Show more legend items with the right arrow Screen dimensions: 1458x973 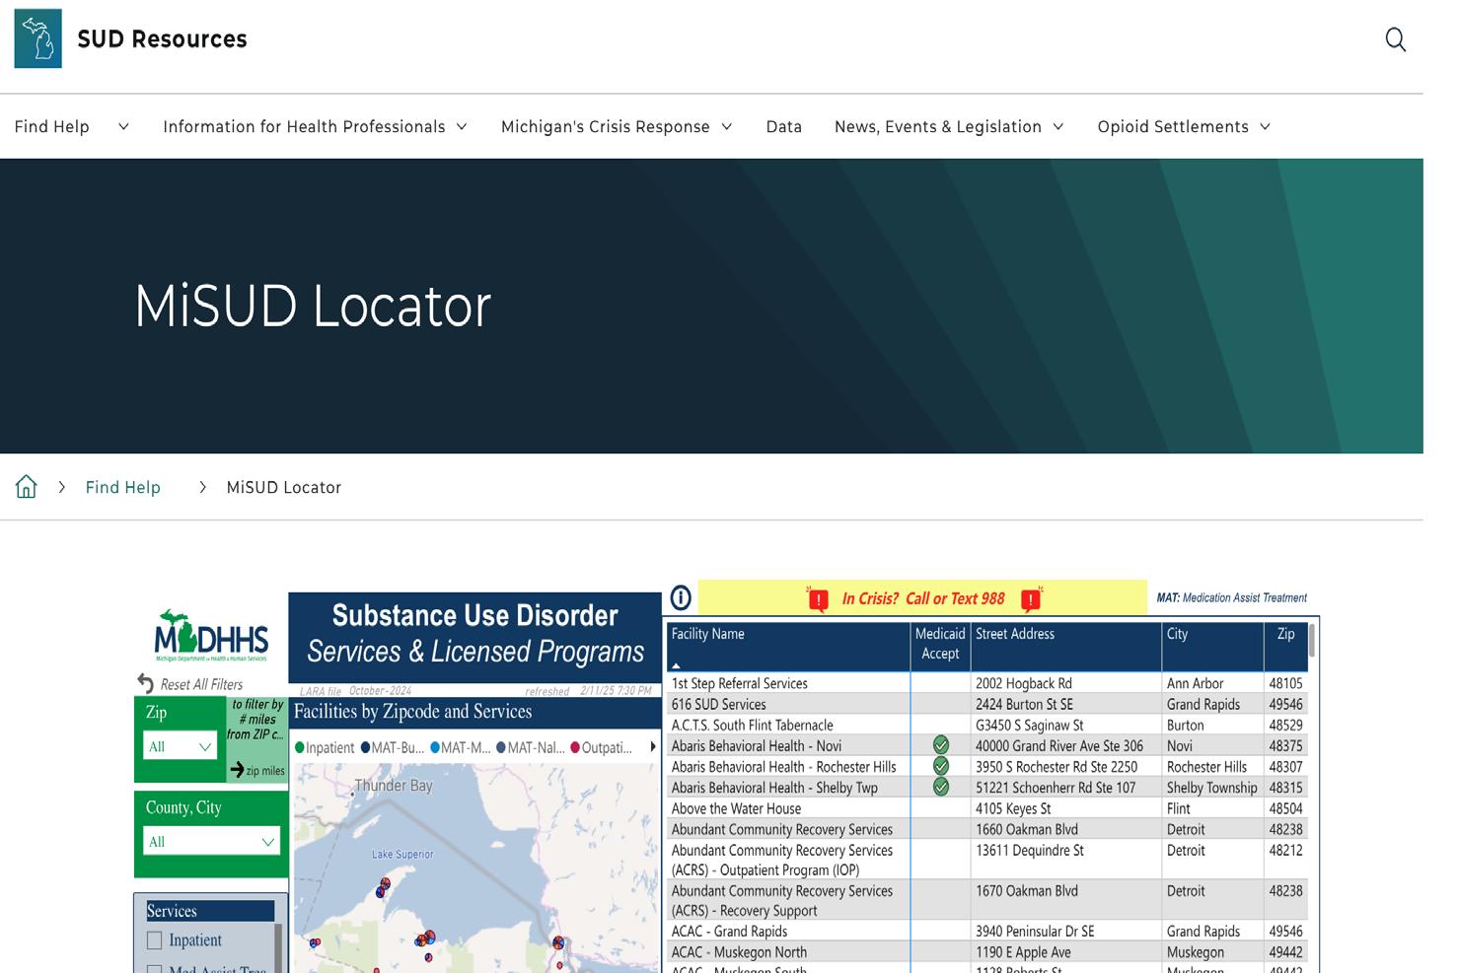point(652,747)
